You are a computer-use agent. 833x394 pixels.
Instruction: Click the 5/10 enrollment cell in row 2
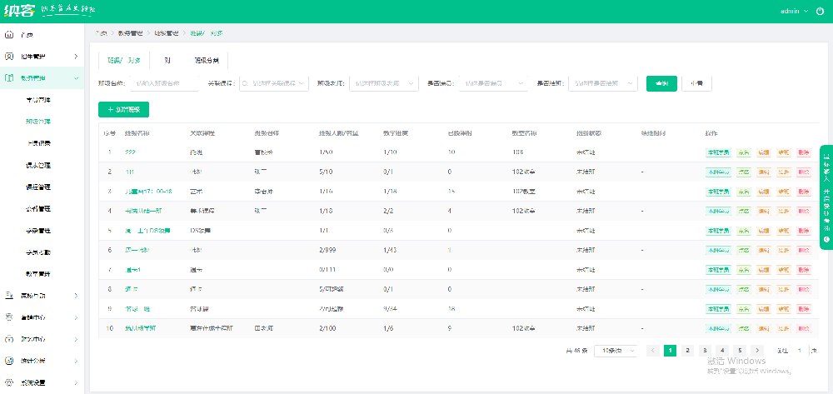point(325,172)
